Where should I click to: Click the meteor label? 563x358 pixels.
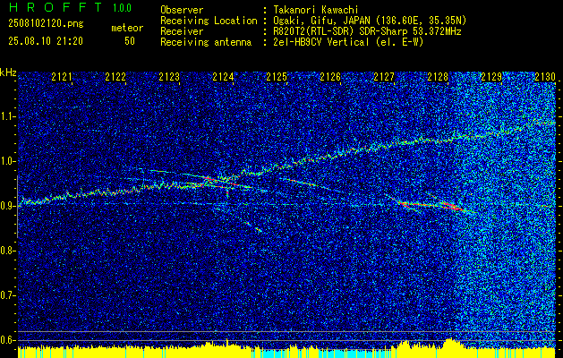click(127, 28)
